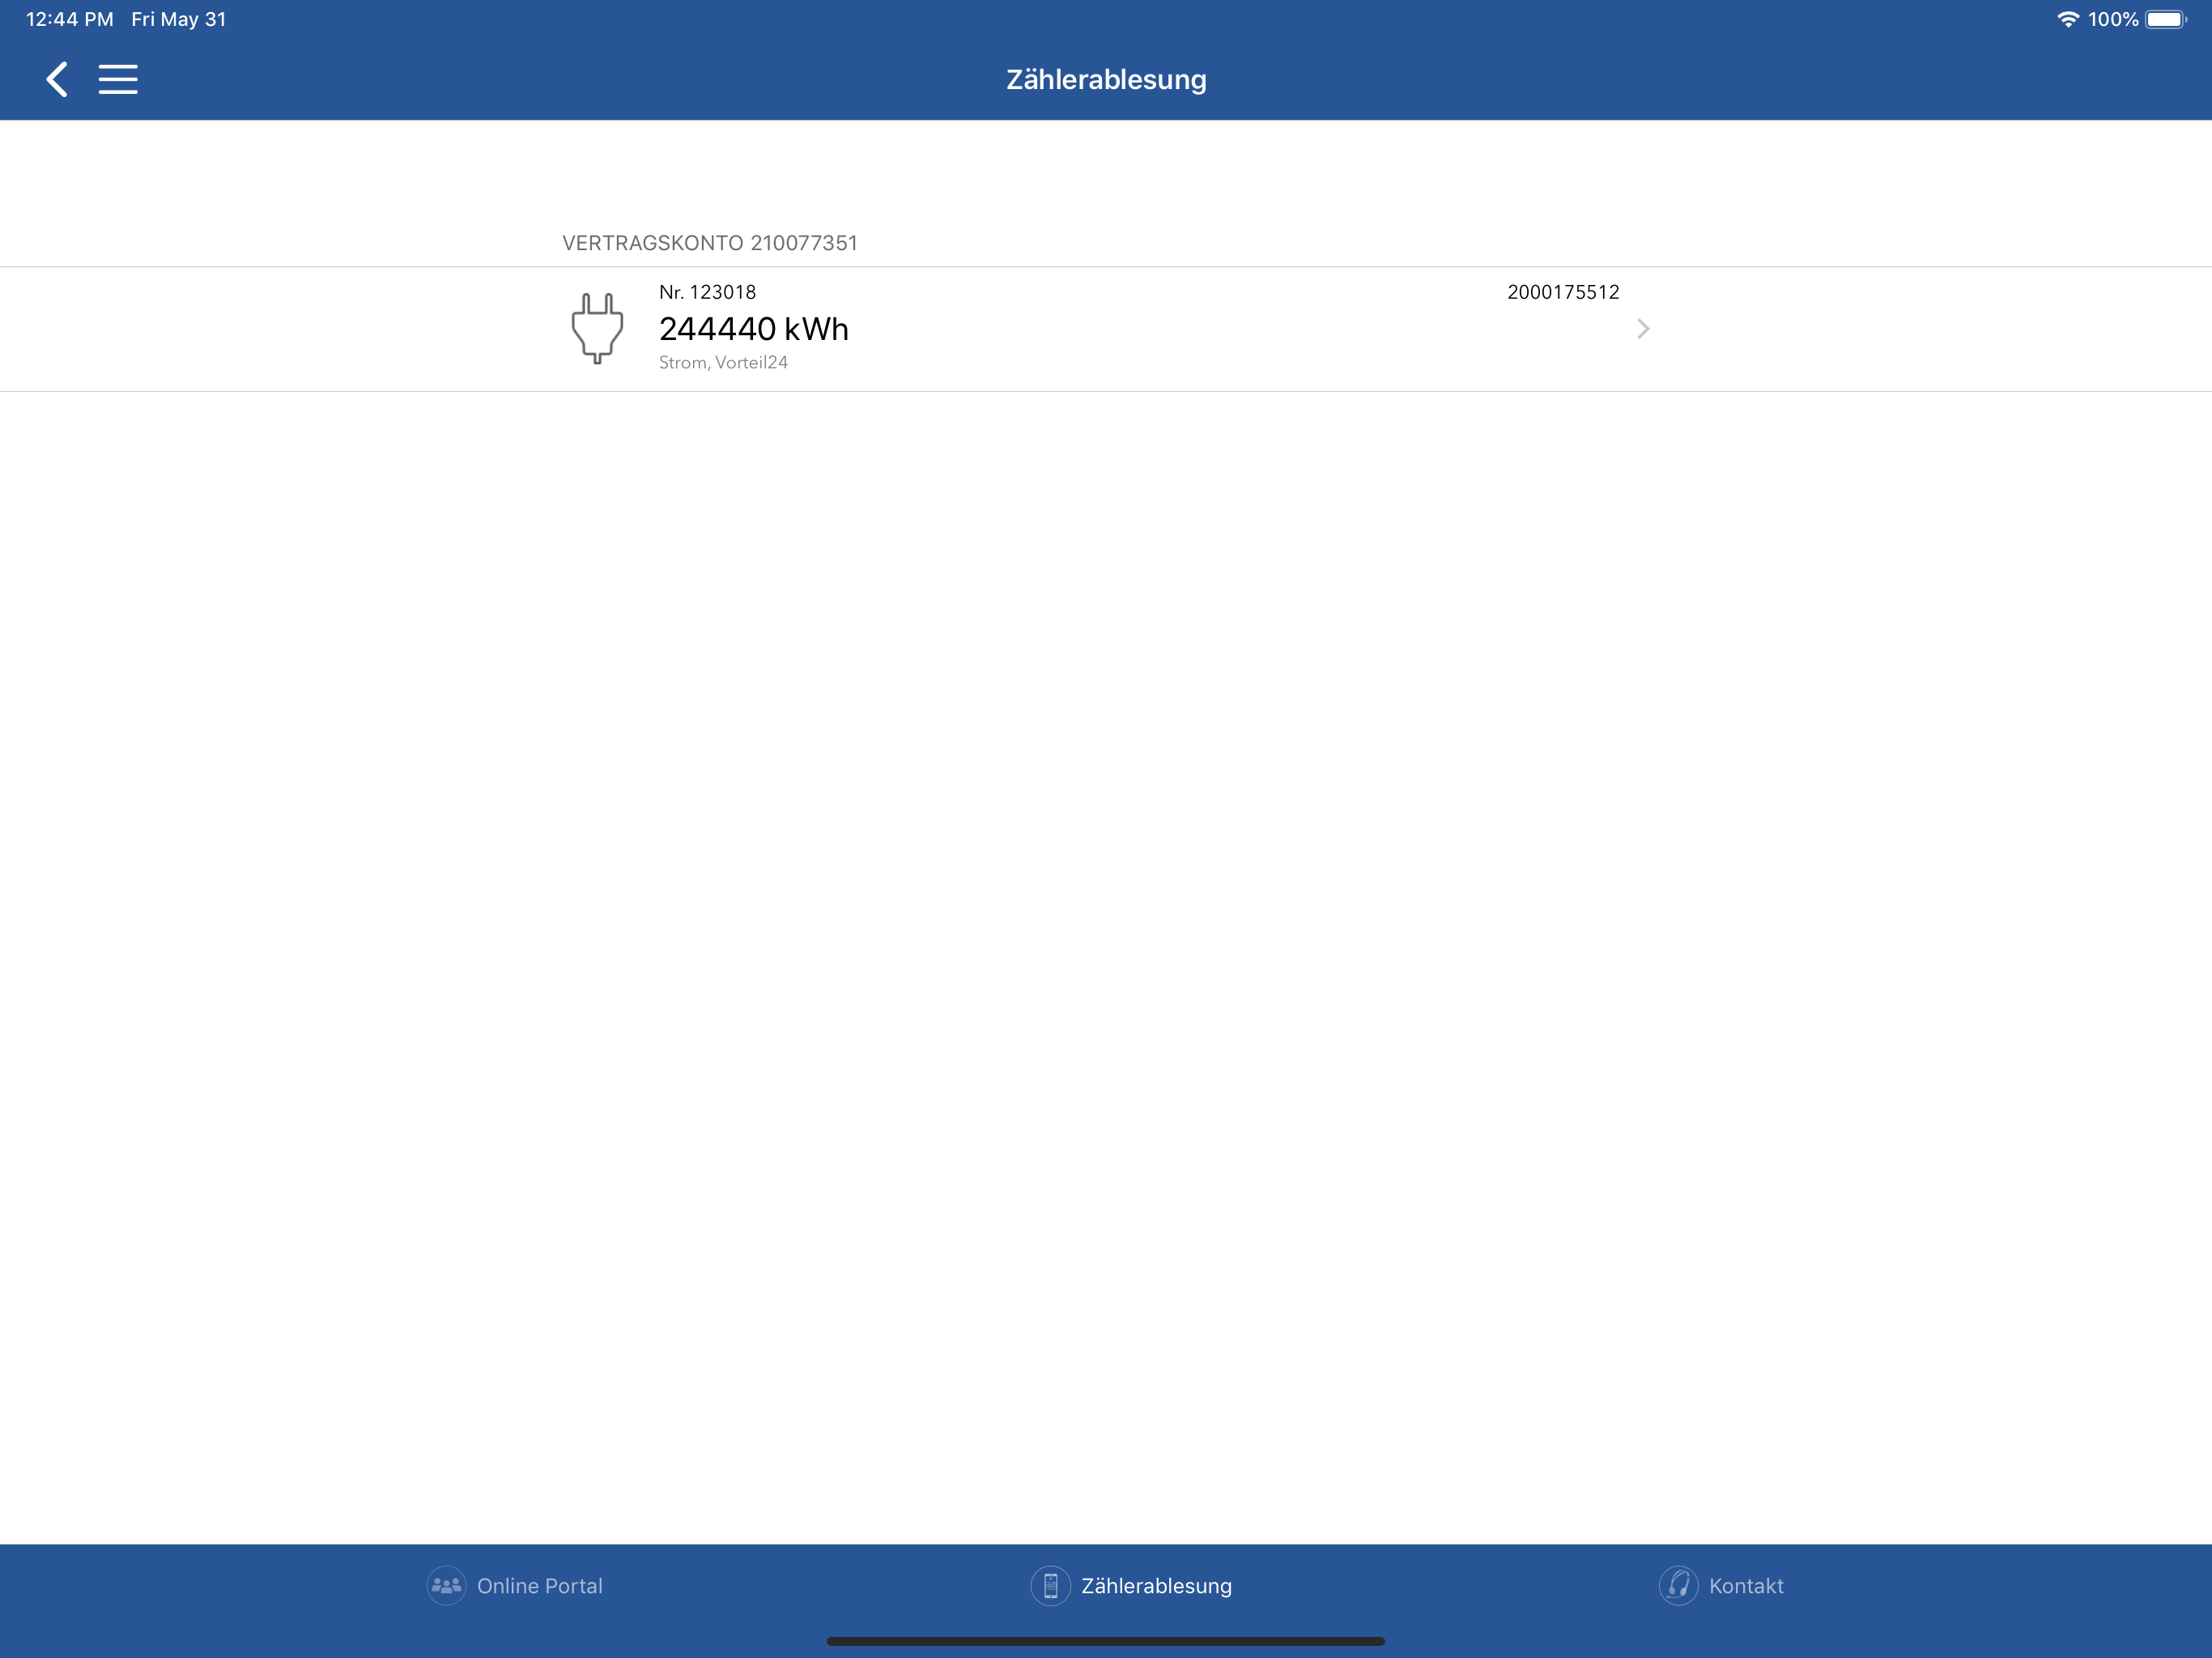Switch to the Zählerablesung bottom tab
This screenshot has width=2212, height=1658.
[1132, 1585]
